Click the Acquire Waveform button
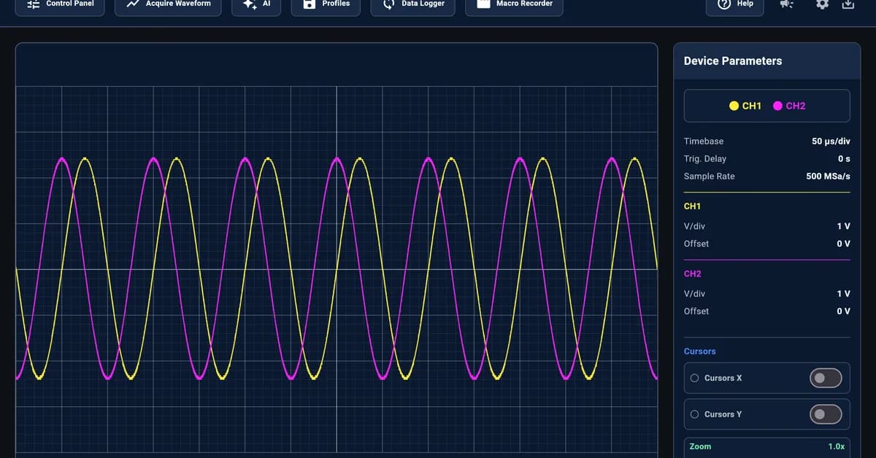 tap(169, 4)
